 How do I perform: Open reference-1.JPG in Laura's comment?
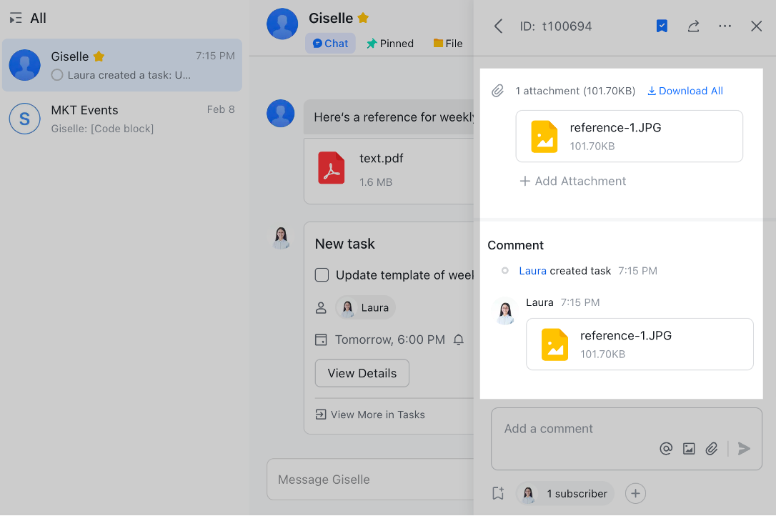[x=639, y=344]
